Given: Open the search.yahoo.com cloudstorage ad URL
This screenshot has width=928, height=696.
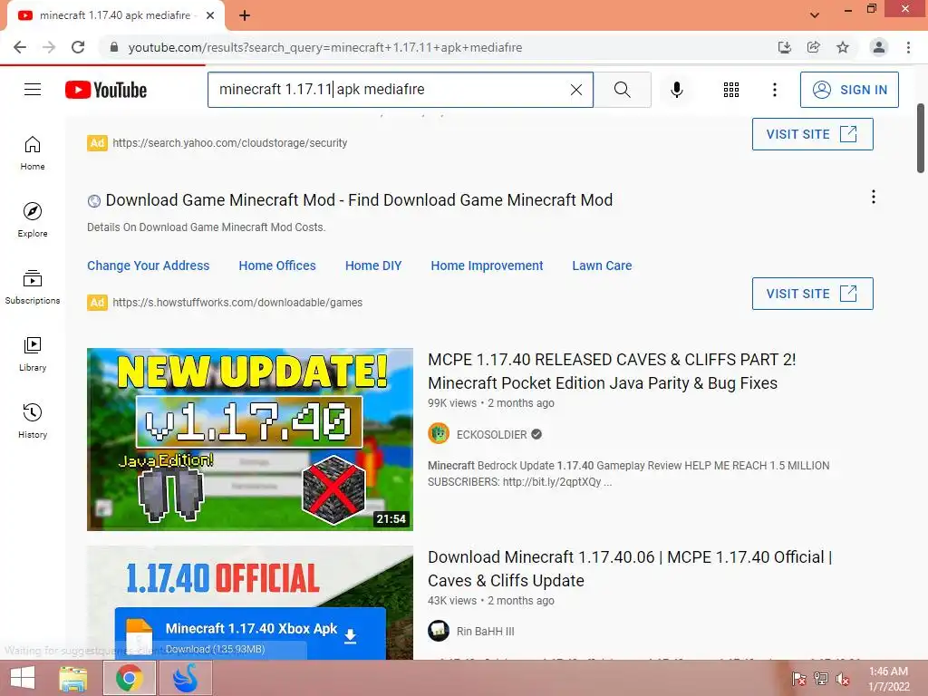Looking at the screenshot, I should 229,142.
